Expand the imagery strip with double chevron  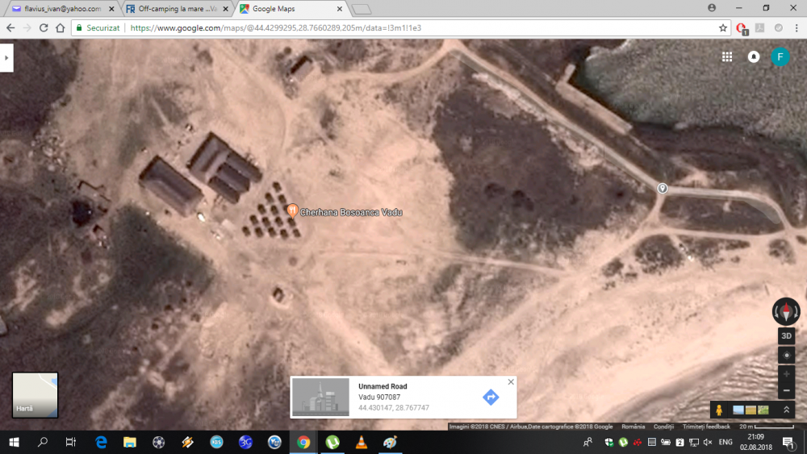(786, 410)
